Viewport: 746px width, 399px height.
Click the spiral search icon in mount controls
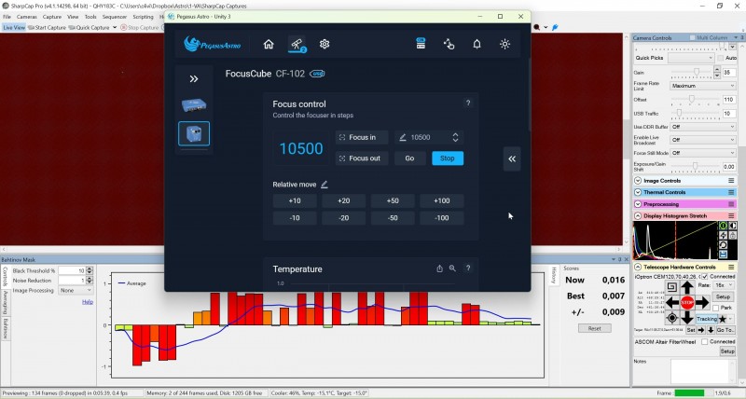click(671, 287)
